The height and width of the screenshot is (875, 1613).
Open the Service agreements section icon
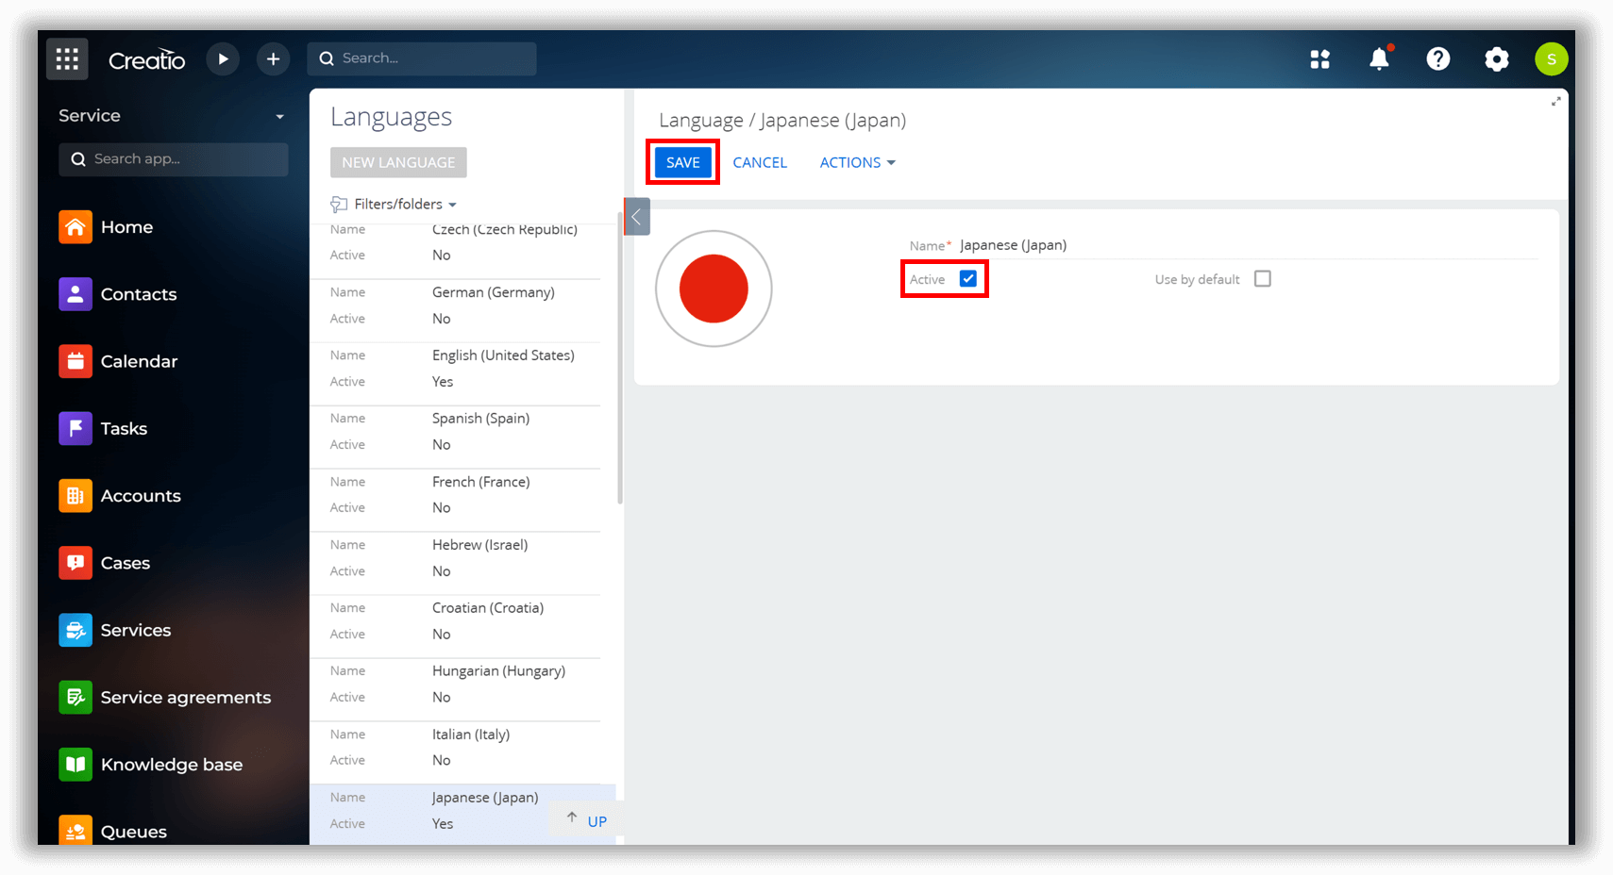76,697
